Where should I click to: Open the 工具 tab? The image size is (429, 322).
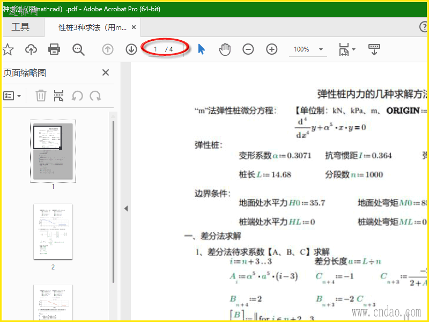pyautogui.click(x=20, y=27)
